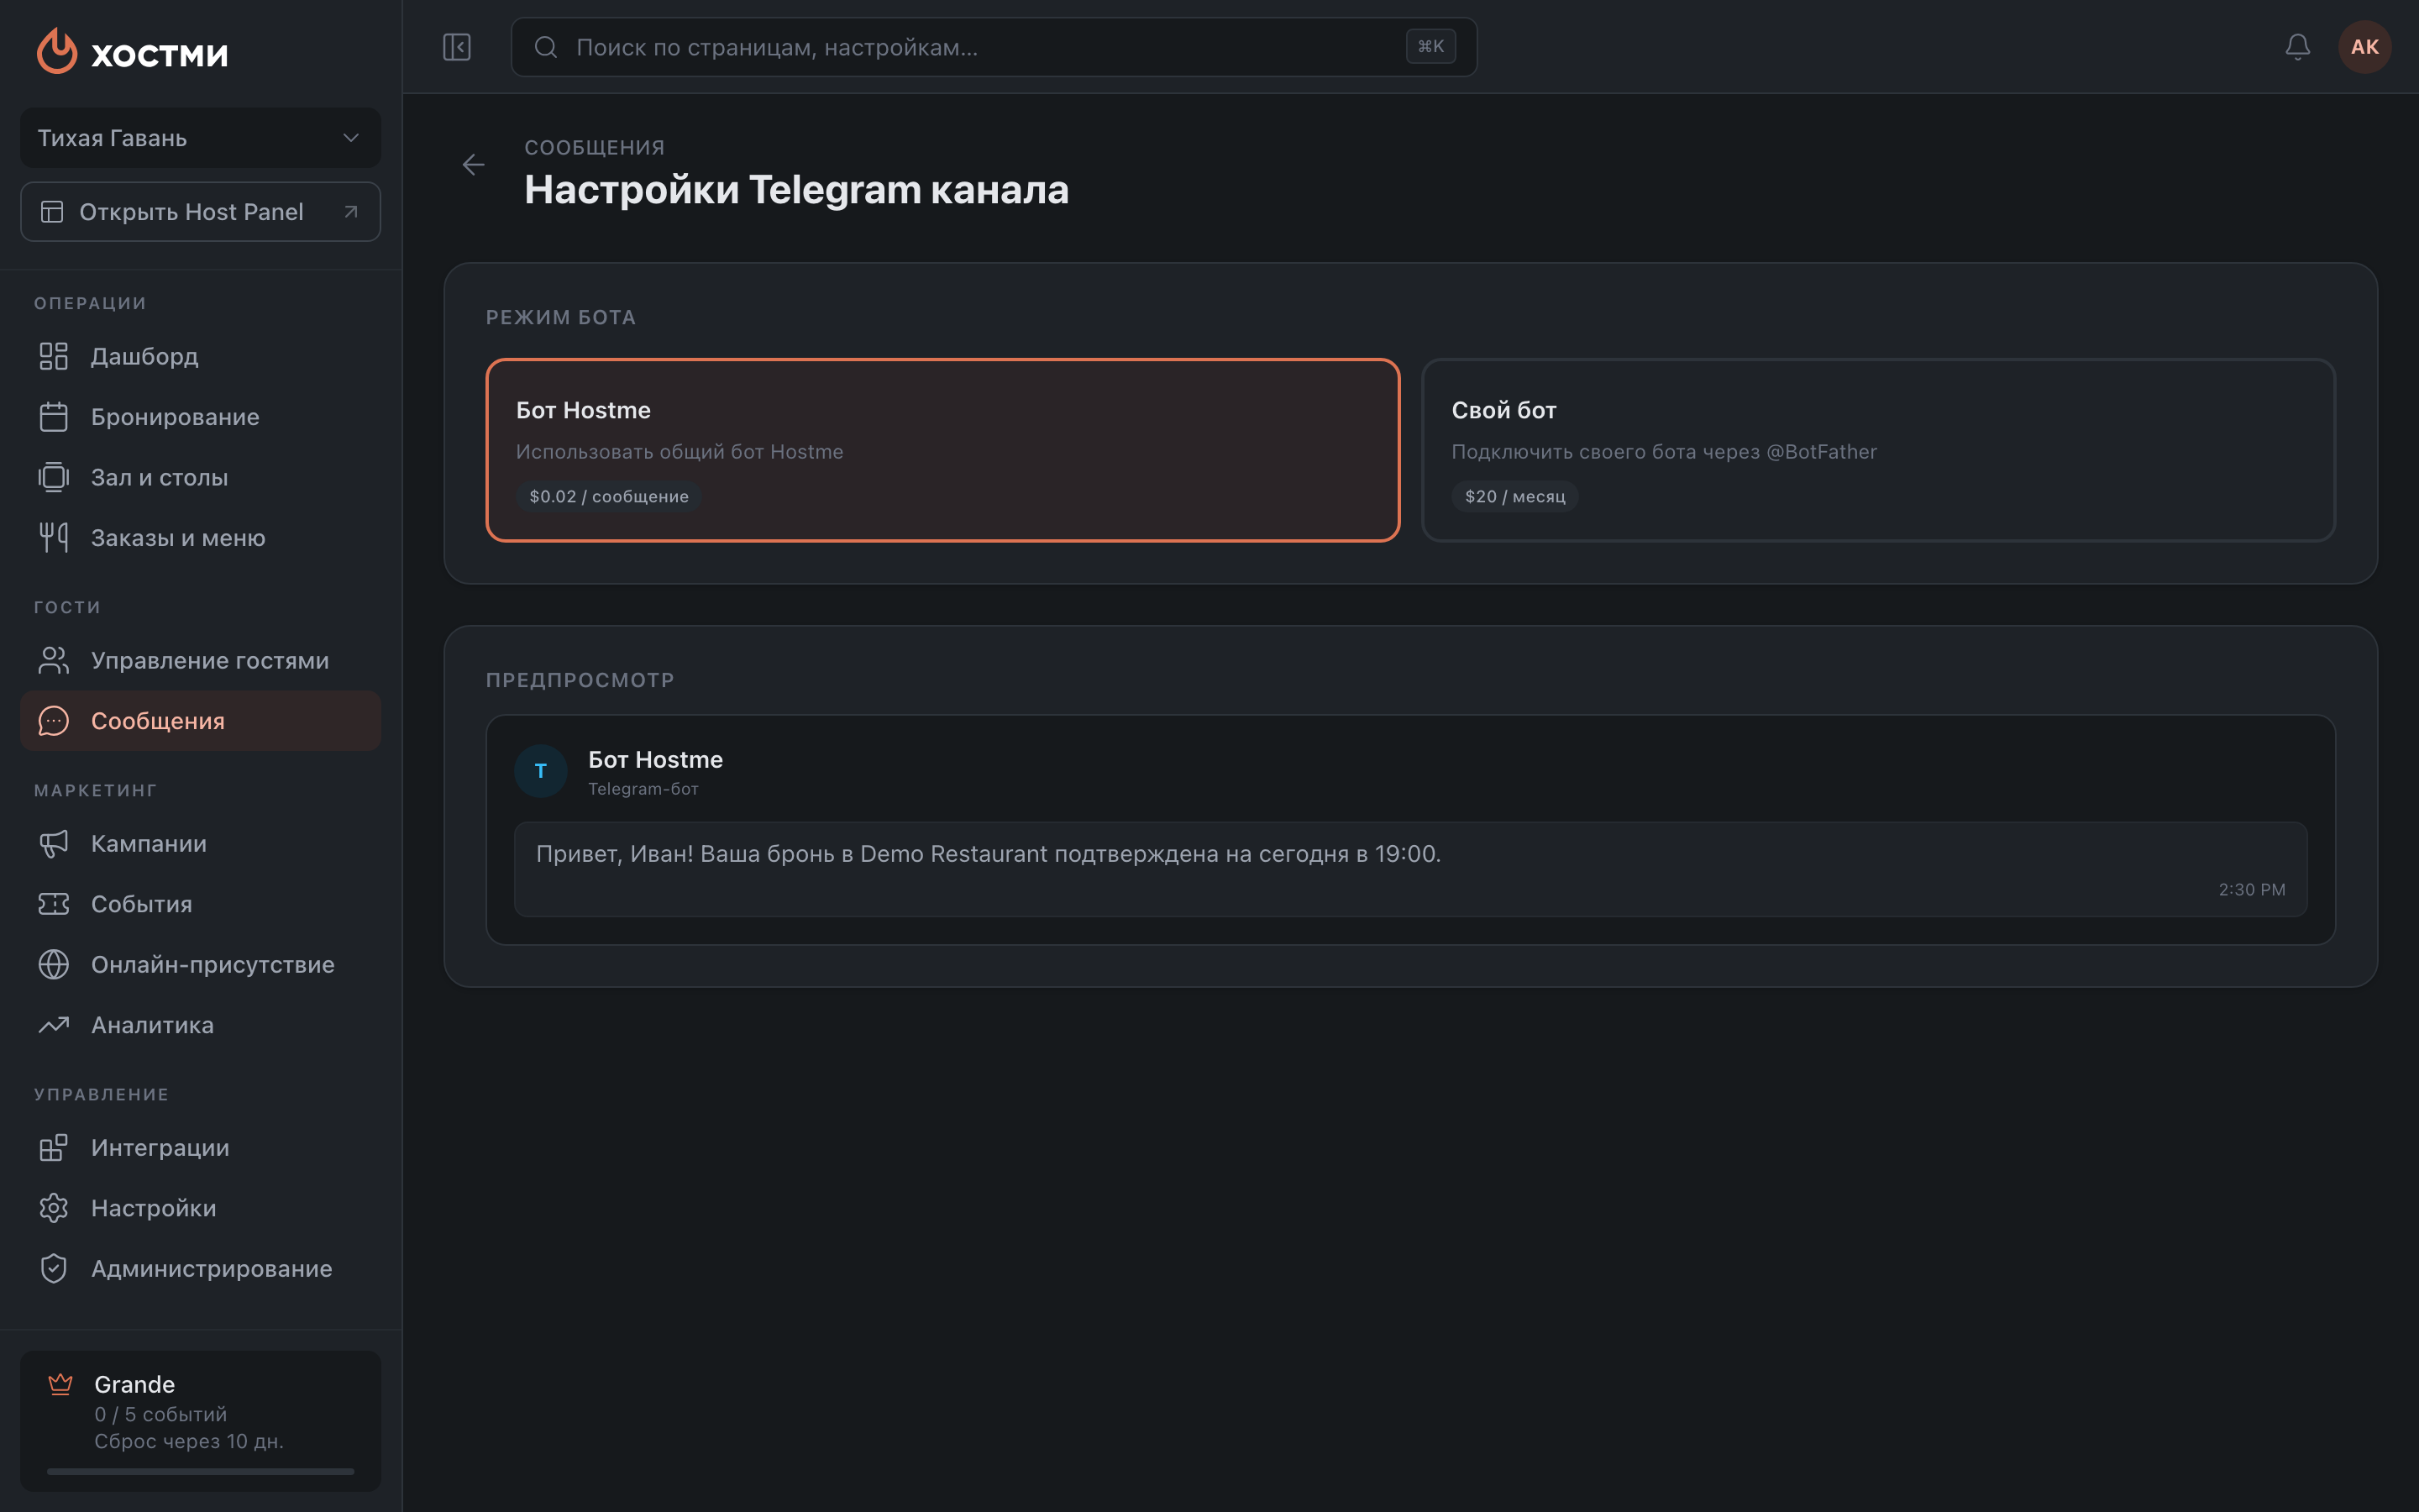Screen dimensions: 2419x1512
Task: Click the Управление гостями people icon
Action: (x=54, y=660)
